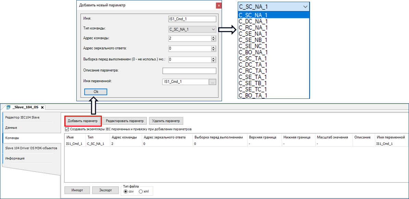Open Slave 104 Driver OS МЭК-объектов tab
The image size is (409, 199).
coord(31,148)
